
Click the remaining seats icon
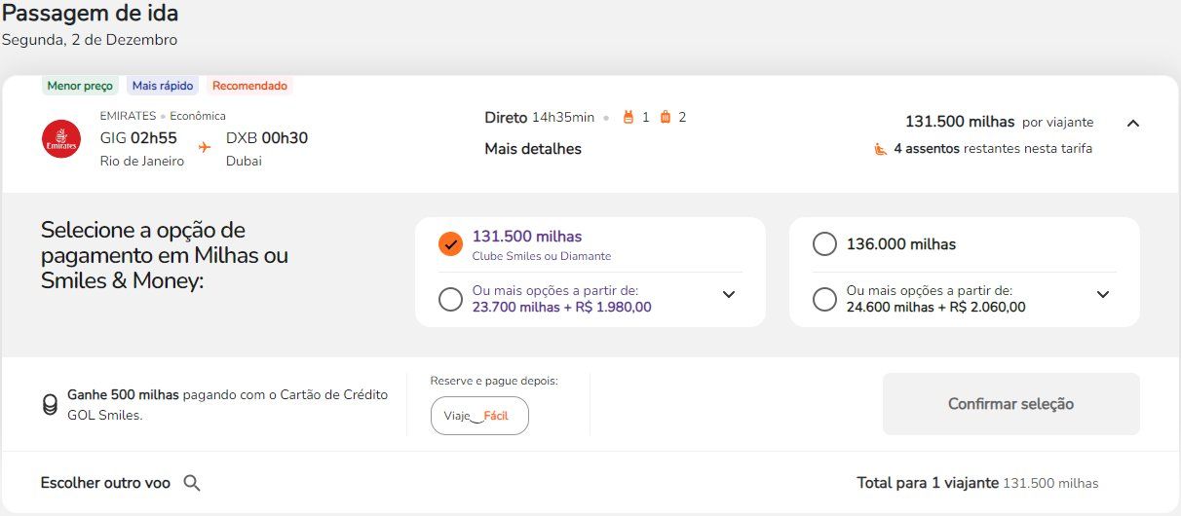click(x=881, y=149)
